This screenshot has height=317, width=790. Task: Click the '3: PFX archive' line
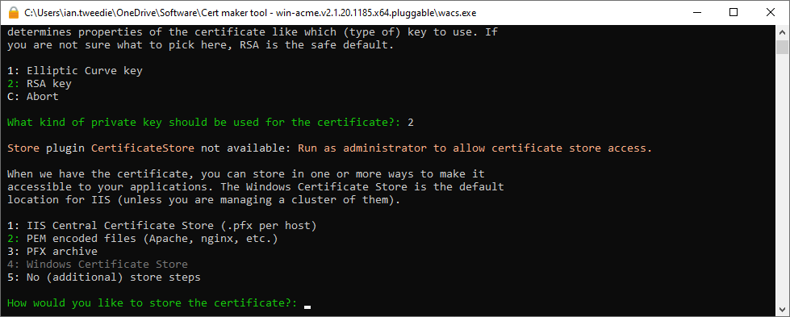click(53, 251)
